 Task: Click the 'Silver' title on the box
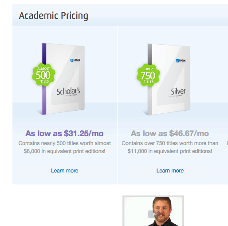pos(178,92)
